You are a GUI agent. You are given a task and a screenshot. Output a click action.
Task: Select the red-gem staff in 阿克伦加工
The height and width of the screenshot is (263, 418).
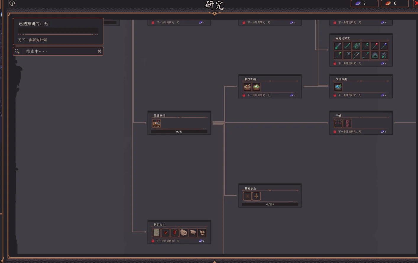click(375, 46)
